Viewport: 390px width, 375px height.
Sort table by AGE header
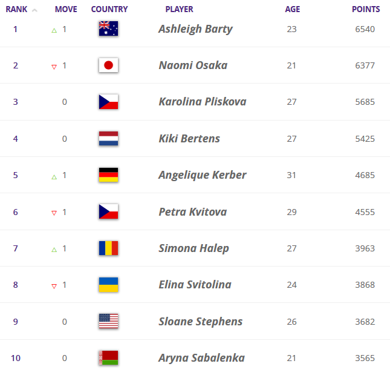[x=293, y=10]
